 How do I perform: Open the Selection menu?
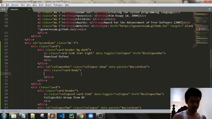coord(15,5)
